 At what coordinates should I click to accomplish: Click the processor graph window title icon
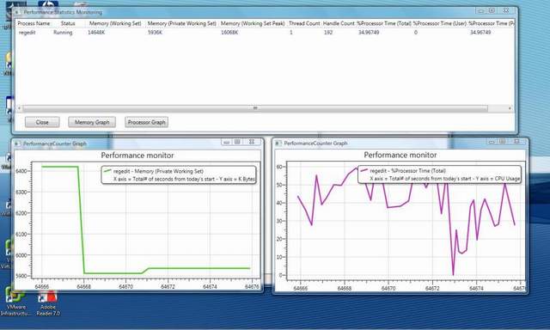click(x=278, y=143)
